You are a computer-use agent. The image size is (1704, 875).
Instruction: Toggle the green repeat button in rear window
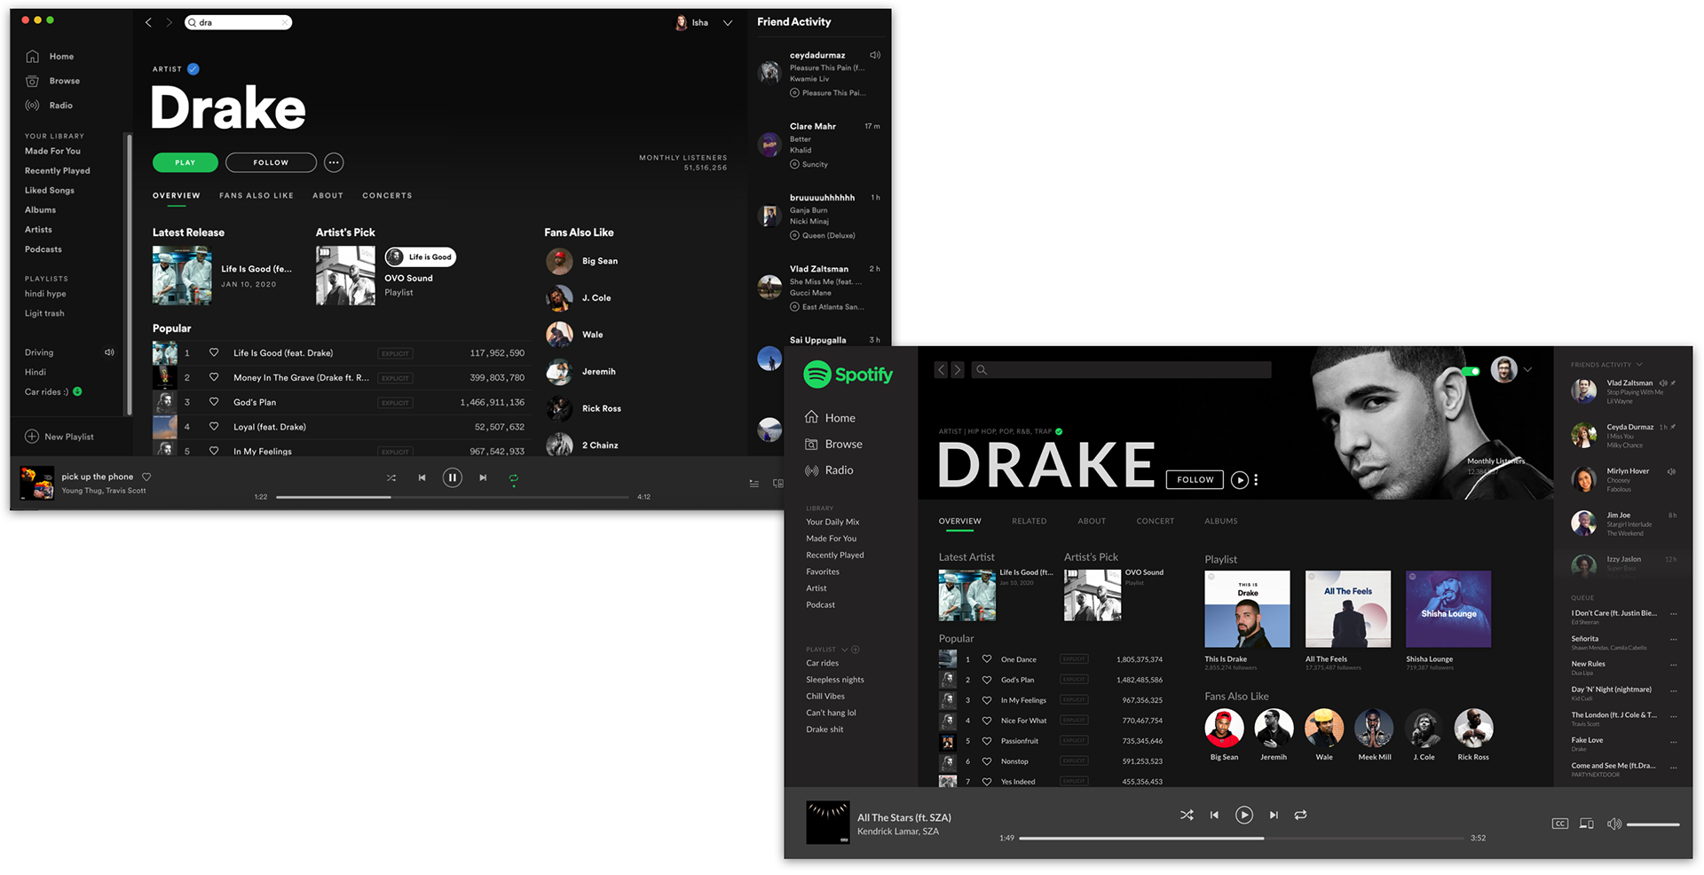click(513, 478)
